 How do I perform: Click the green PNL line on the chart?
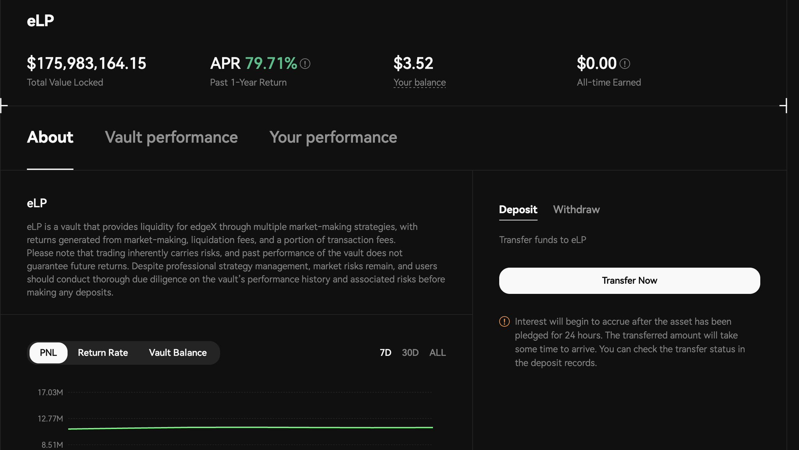click(250, 427)
